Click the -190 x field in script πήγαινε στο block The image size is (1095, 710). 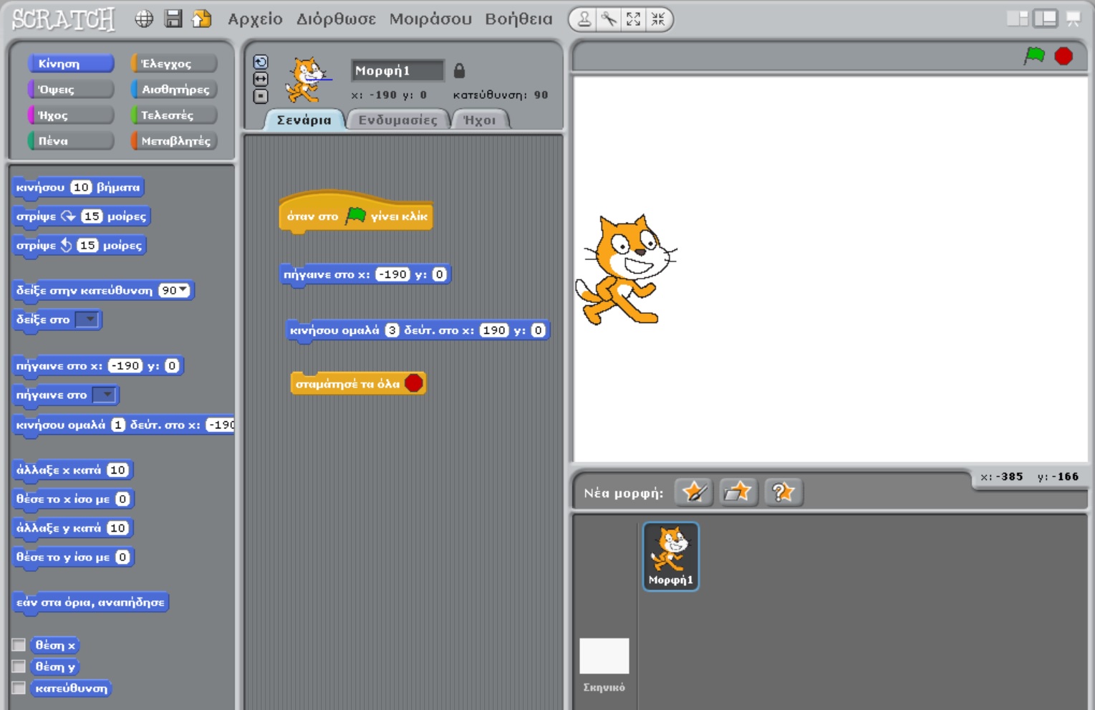[x=393, y=274]
